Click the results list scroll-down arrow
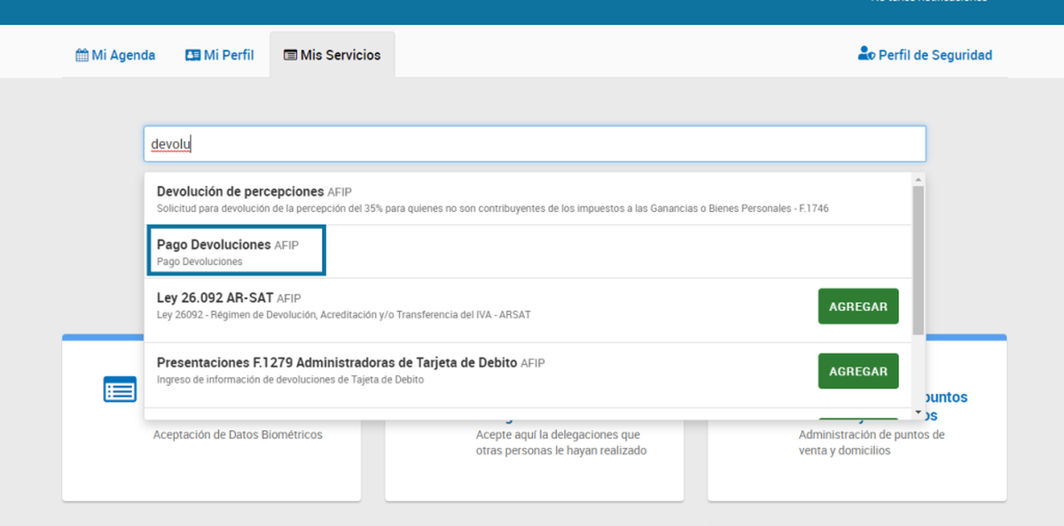Screen dimensions: 1064x526 918,412
